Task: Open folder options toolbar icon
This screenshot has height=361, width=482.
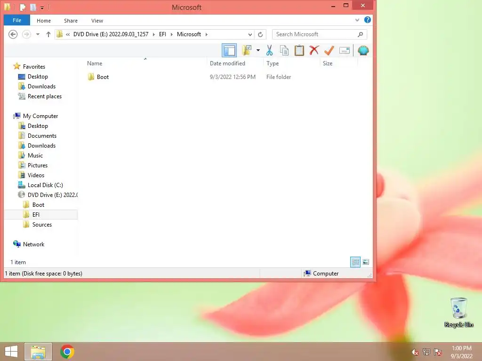Action: point(247,50)
